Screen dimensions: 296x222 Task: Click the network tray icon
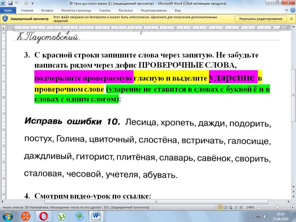258,217
